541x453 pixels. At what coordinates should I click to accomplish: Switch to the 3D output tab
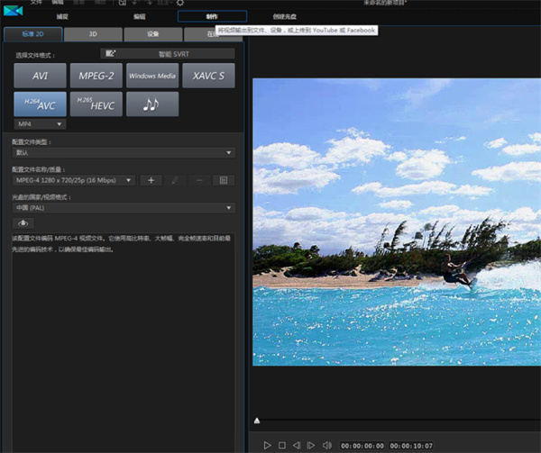[x=93, y=34]
